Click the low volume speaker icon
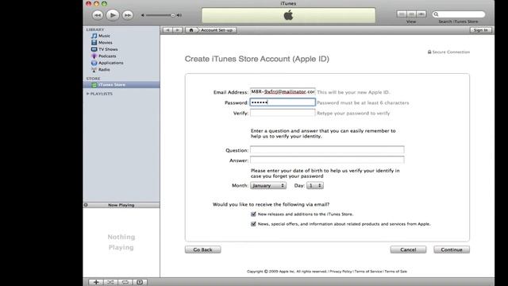 (x=143, y=15)
